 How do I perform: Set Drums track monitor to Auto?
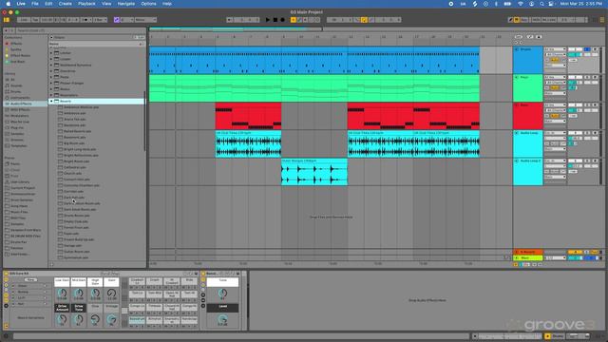tap(555, 60)
